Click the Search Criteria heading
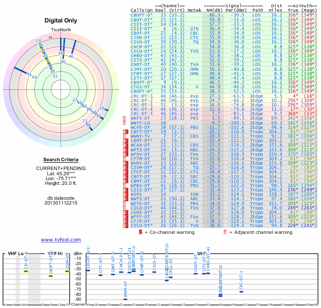Image resolution: width=321 pixels, height=308 pixels. click(61, 160)
